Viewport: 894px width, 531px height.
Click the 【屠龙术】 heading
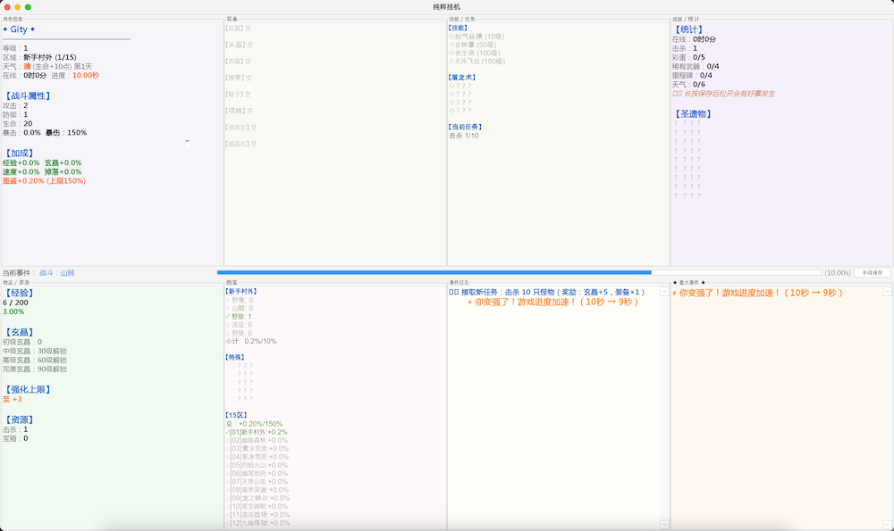tap(462, 78)
